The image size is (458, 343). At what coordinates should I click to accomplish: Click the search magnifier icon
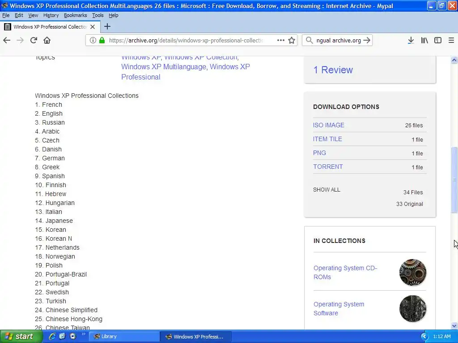309,40
